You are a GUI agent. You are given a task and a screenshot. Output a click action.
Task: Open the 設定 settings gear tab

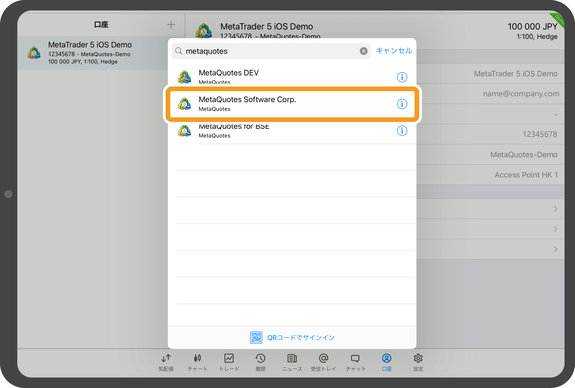tap(418, 362)
